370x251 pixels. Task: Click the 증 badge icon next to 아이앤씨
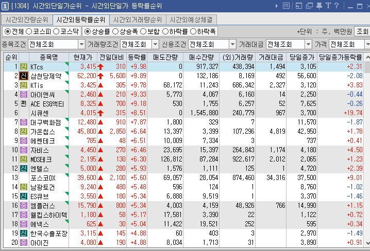pyautogui.click(x=23, y=95)
